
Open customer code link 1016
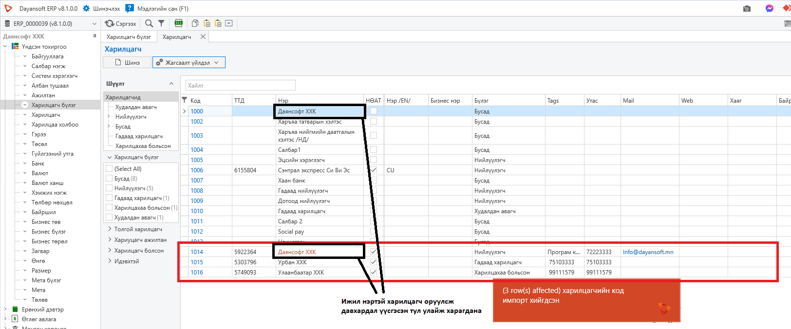[197, 273]
